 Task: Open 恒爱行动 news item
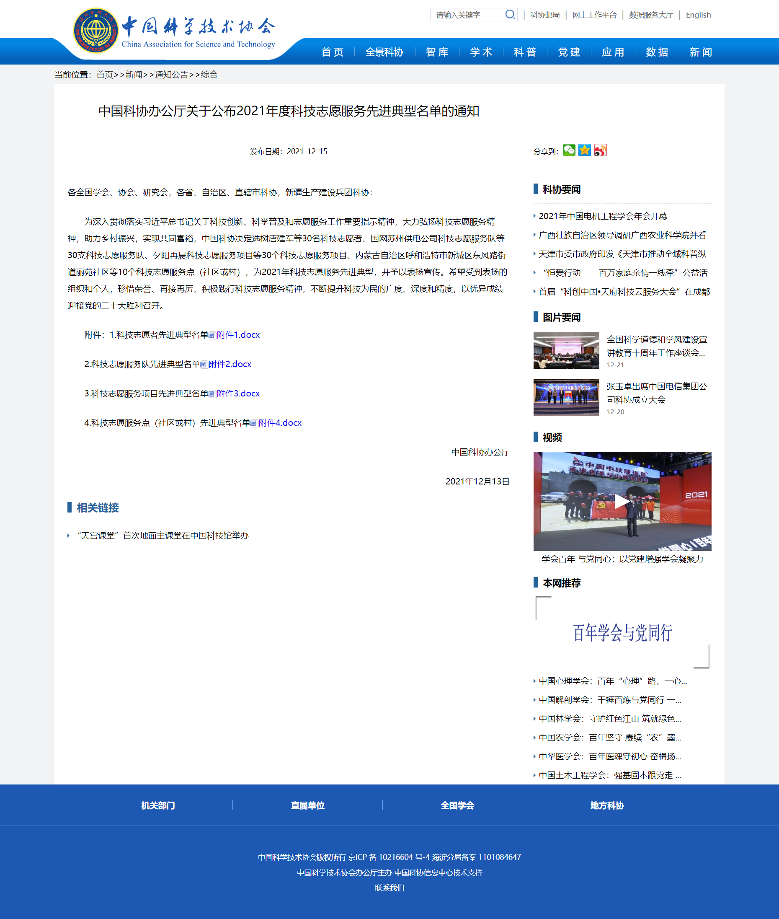[623, 273]
